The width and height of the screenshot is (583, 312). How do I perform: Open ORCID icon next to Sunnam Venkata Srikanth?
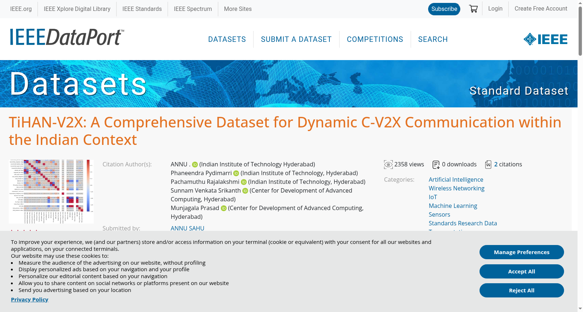click(245, 191)
